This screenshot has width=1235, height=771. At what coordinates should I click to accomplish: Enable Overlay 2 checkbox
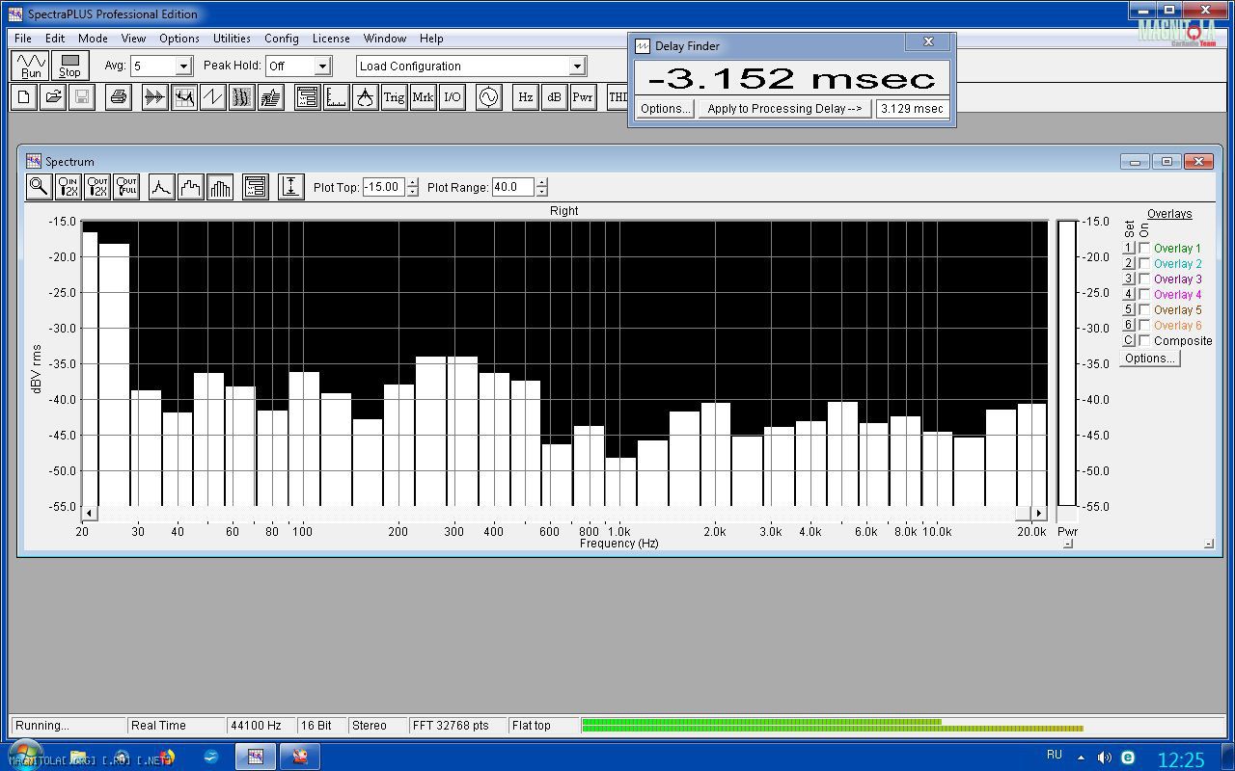point(1144,264)
